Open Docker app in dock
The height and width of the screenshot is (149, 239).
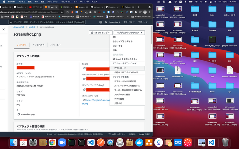(139, 143)
